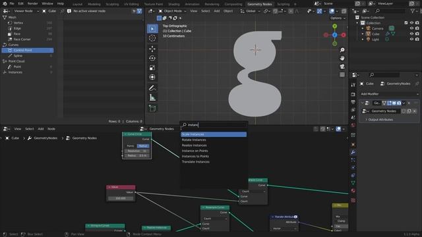This screenshot has width=422, height=237.
Task: Toggle modifier show in viewport icon
Action: (x=394, y=103)
